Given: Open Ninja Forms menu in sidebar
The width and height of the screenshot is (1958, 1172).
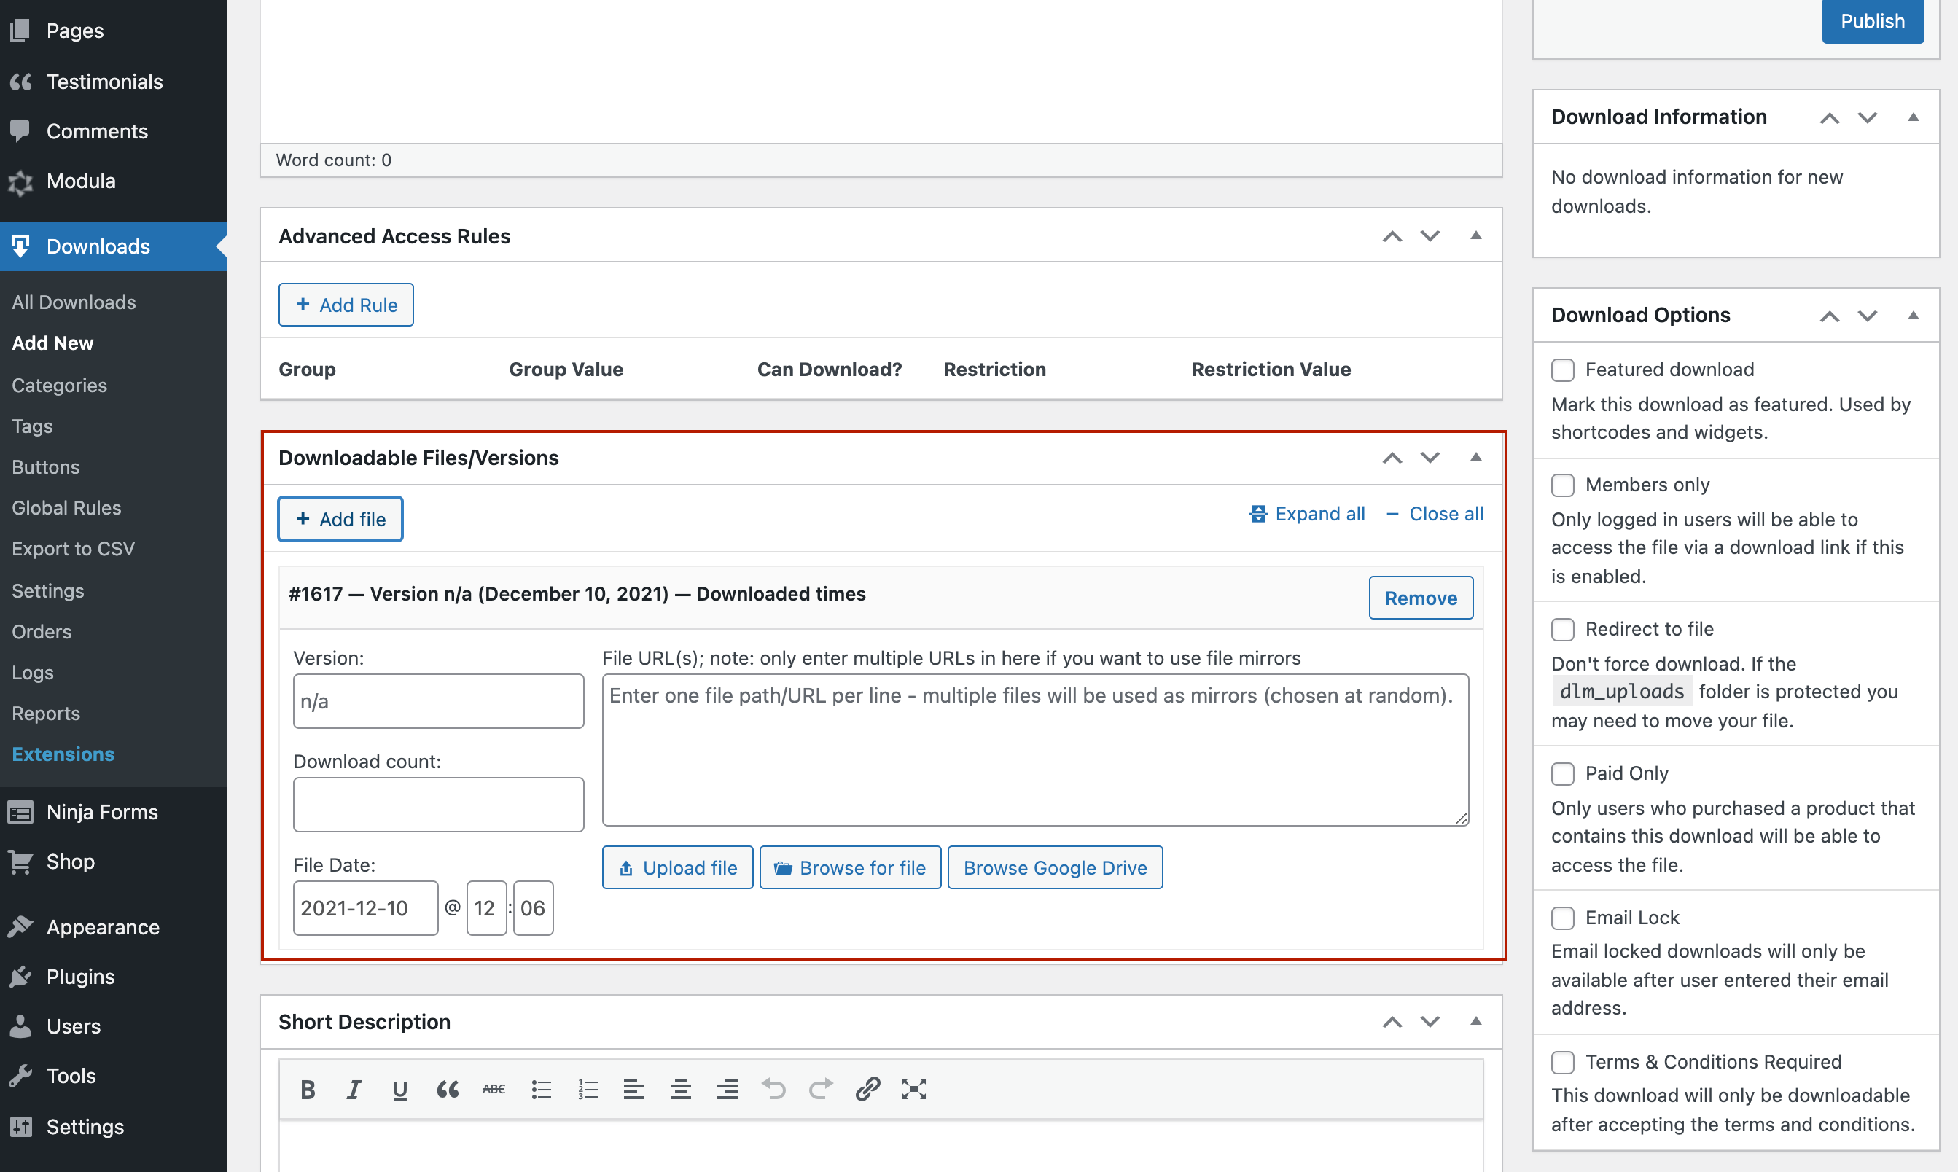Looking at the screenshot, I should point(102,811).
